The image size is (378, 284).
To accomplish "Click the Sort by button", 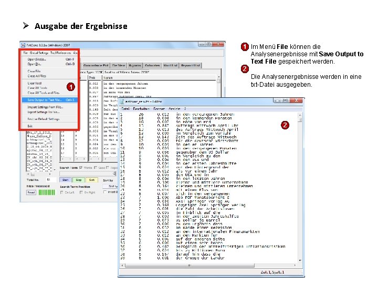I will pos(111,186).
